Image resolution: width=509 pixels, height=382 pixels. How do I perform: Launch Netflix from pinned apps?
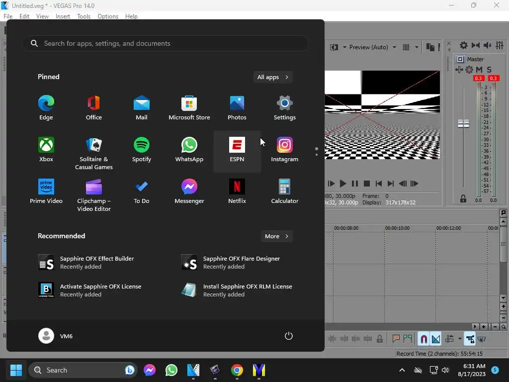(x=237, y=191)
